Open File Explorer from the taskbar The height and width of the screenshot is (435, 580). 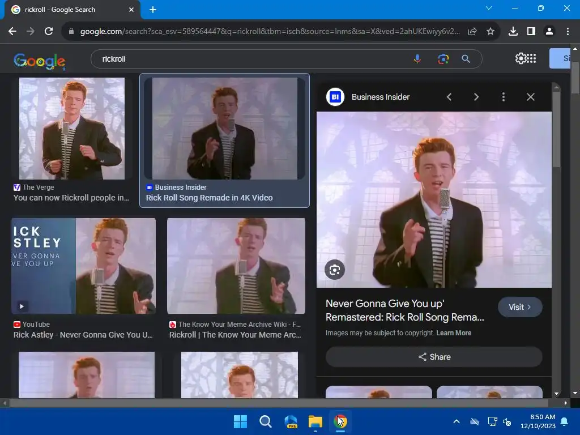click(x=315, y=421)
